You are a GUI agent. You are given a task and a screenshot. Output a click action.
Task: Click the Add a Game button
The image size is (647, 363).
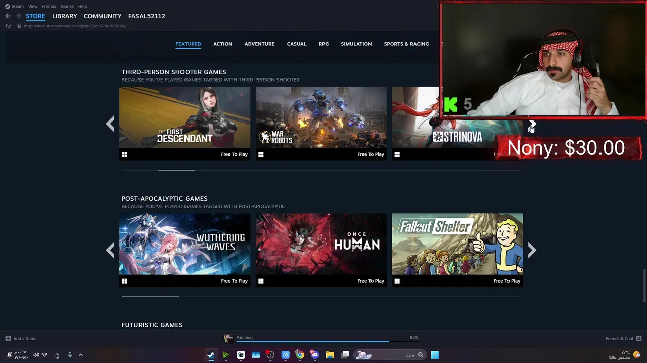[x=21, y=338]
